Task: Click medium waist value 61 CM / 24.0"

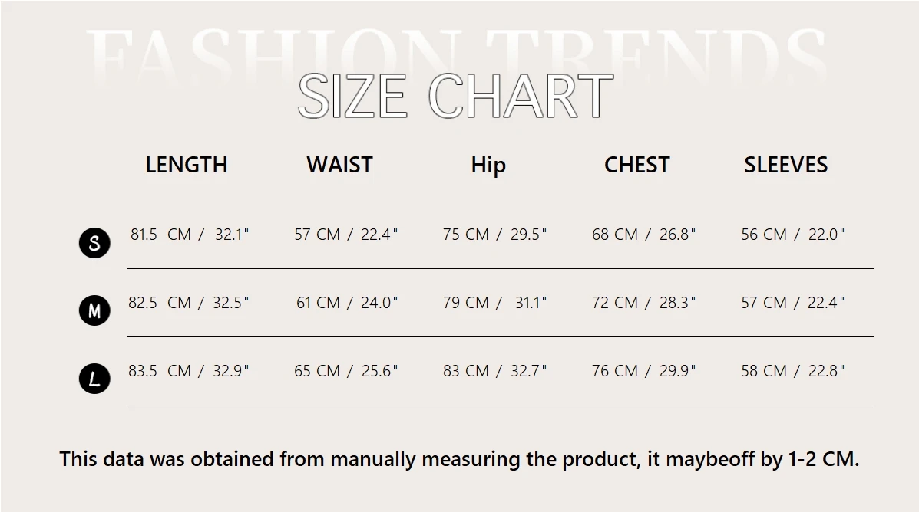Action: click(347, 303)
